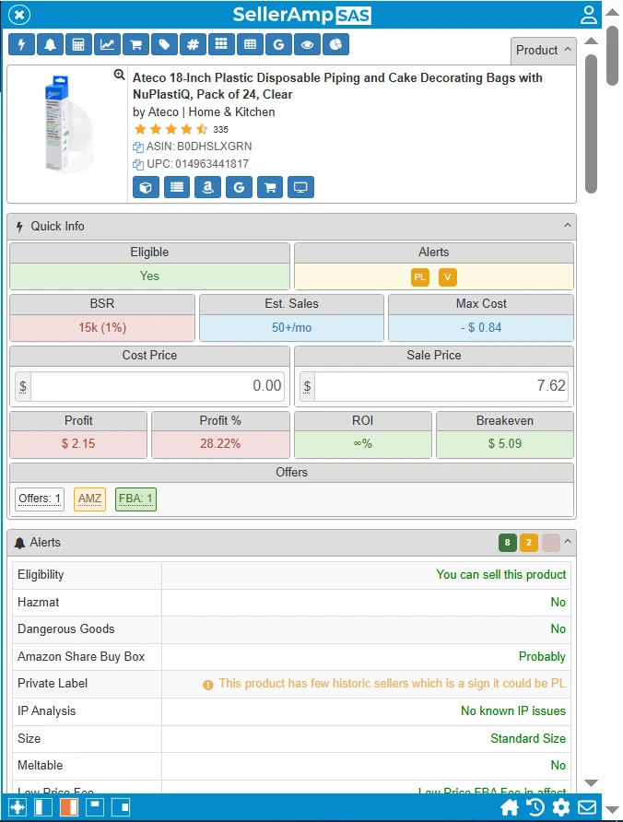The width and height of the screenshot is (623, 822).
Task: Click the box cube icon under the UPC
Action: 146,187
